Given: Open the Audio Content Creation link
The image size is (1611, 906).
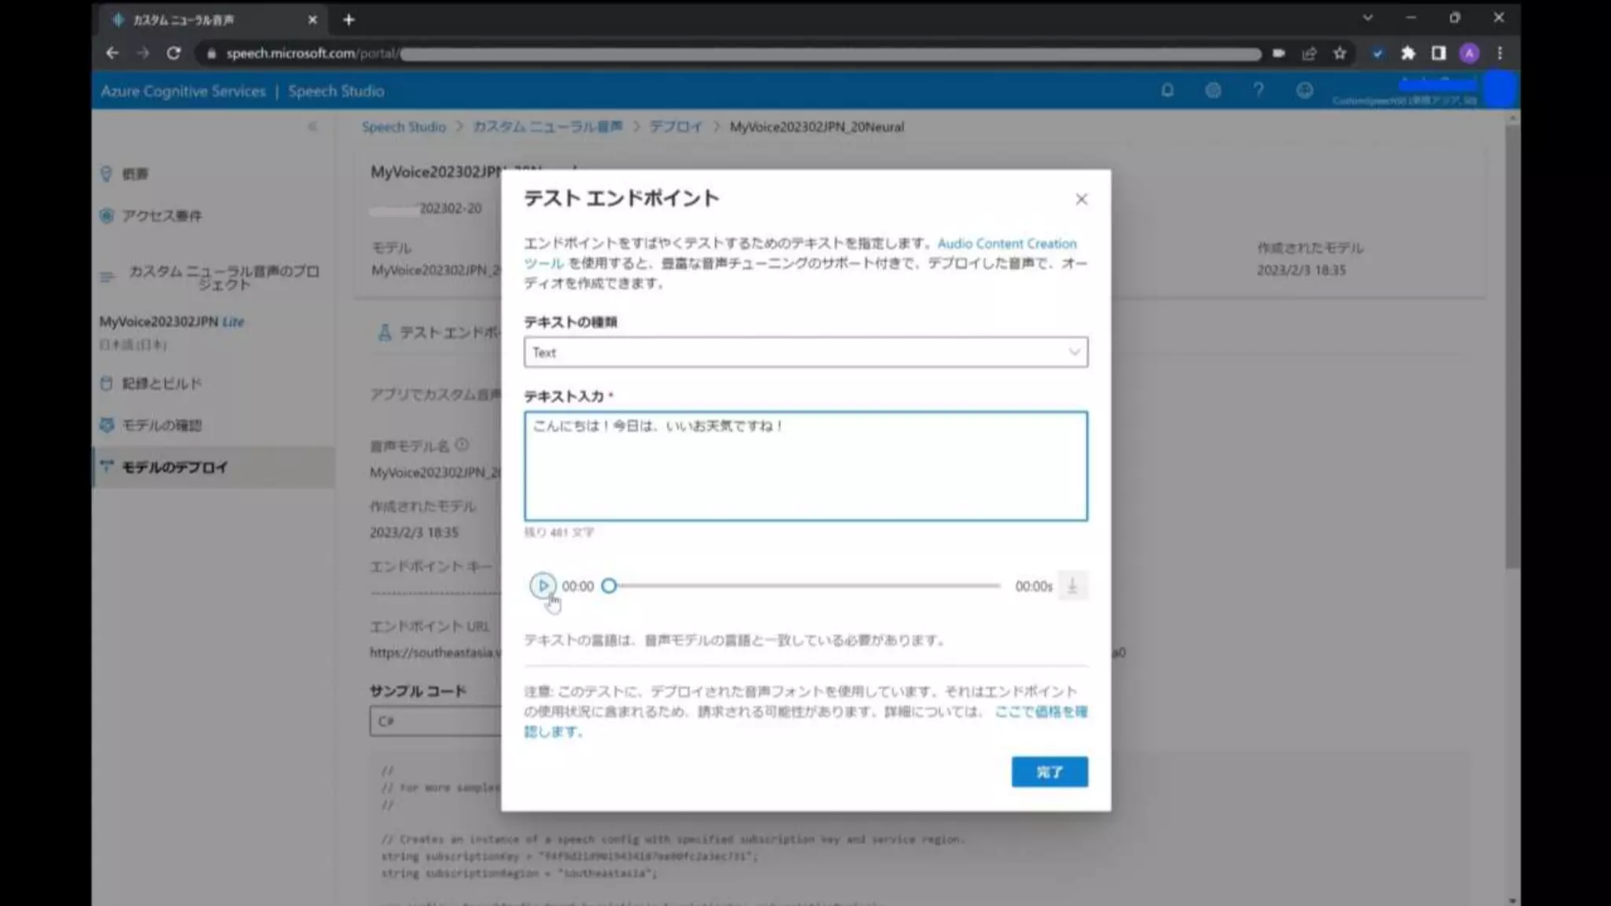Looking at the screenshot, I should coord(1006,244).
